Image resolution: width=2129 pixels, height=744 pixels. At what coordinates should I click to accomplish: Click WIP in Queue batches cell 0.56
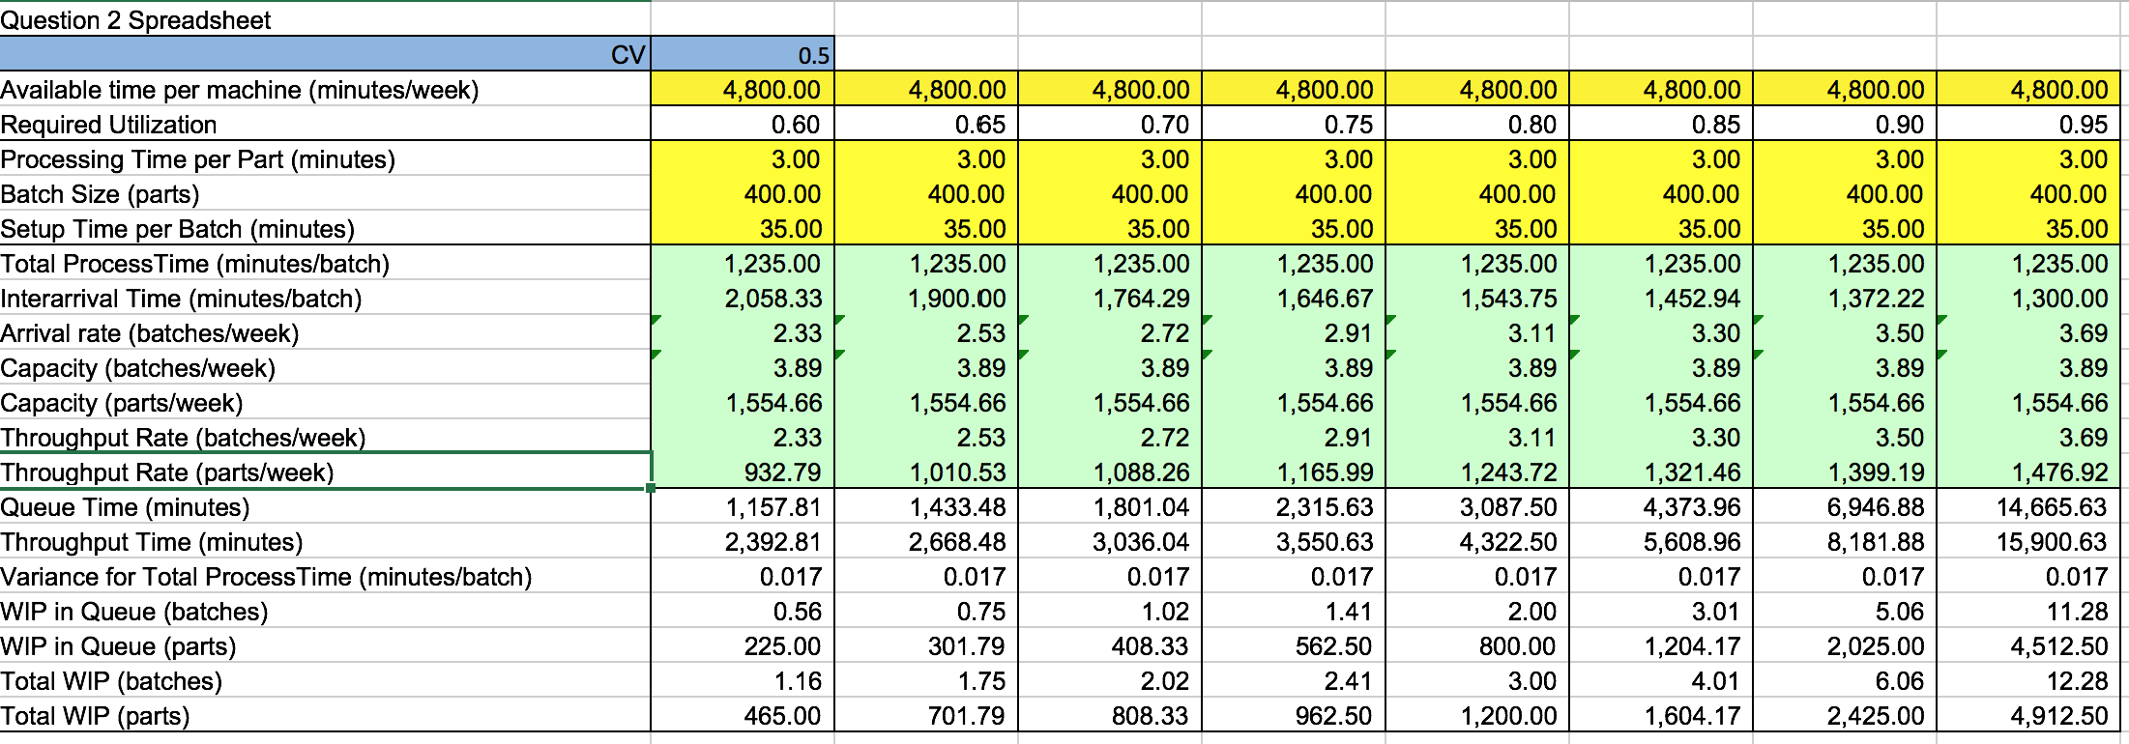(x=743, y=611)
